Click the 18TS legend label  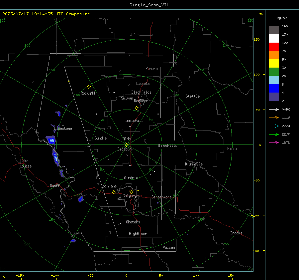(x=286, y=143)
